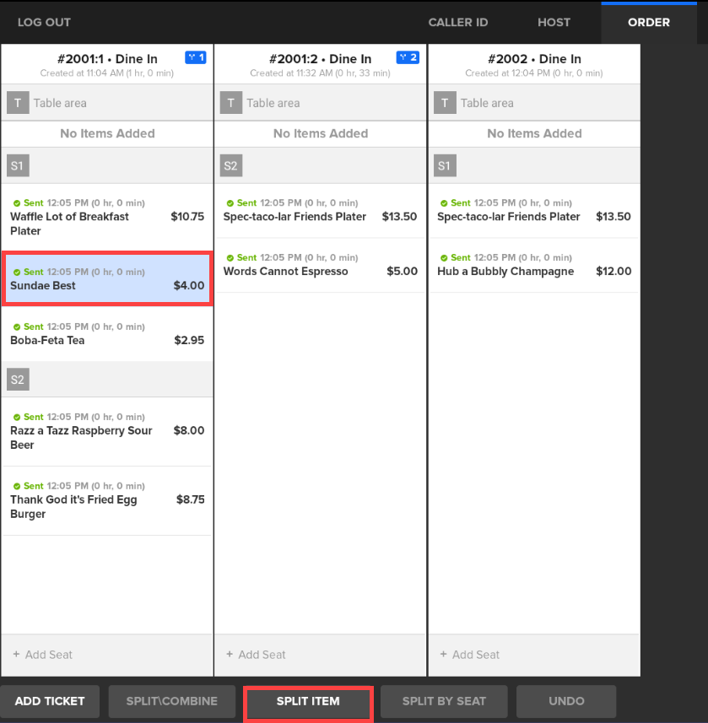Click the Split By Seat button
708x723 pixels.
pos(444,701)
